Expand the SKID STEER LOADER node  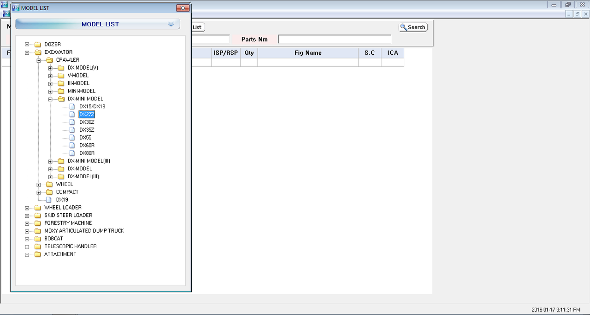[27, 216]
